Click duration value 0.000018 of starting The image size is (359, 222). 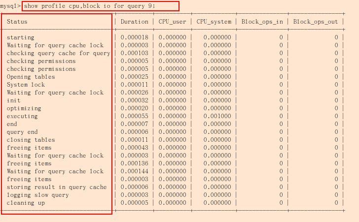point(135,37)
